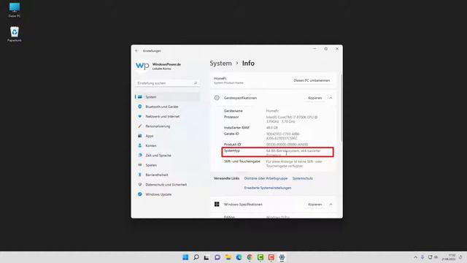Maximize the Einstellungen window
Viewport: 467px width, 263px height.
point(326,49)
